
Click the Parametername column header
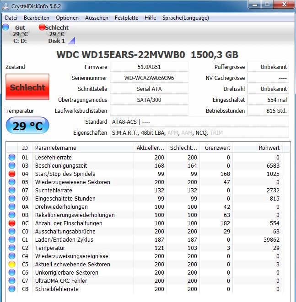point(83,148)
